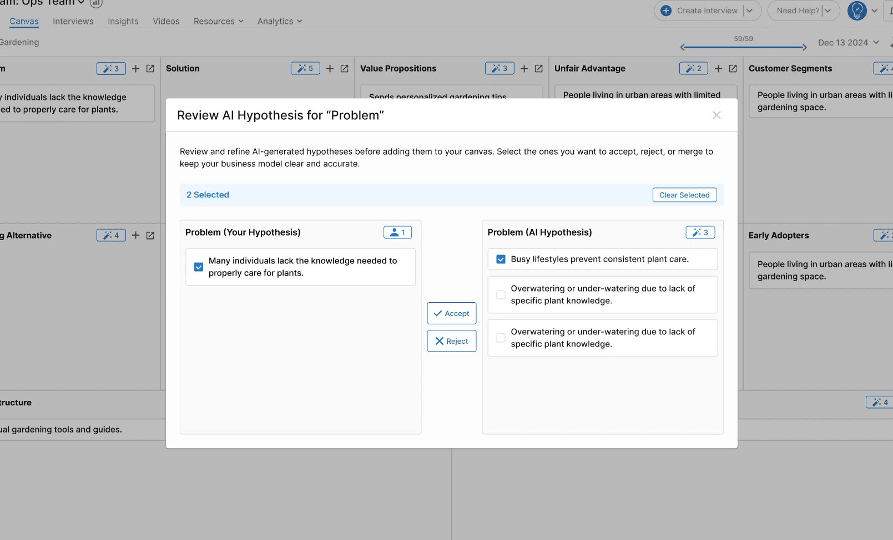The width and height of the screenshot is (893, 540).
Task: Add item to Unfair Advantage section
Action: point(718,68)
